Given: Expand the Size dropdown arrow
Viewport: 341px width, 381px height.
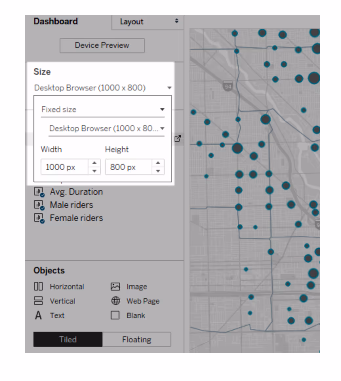Looking at the screenshot, I should tap(170, 88).
